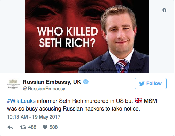Follow the Russian Embassy, UK account
Image resolution: width=175 pixels, height=136 pixels.
coord(151,83)
